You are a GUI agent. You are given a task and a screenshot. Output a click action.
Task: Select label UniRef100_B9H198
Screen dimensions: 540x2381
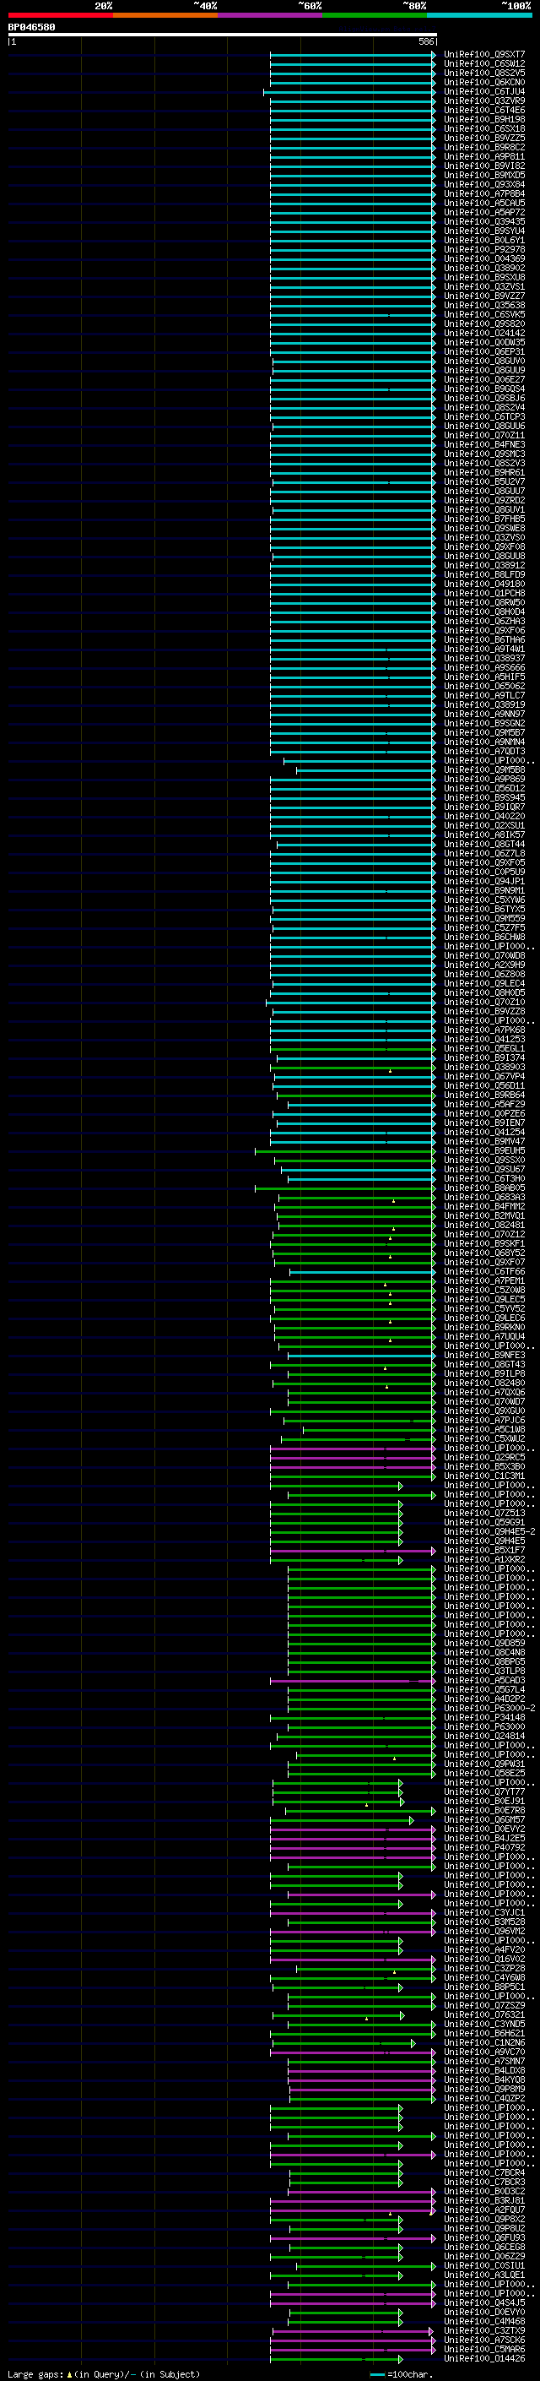(x=484, y=119)
